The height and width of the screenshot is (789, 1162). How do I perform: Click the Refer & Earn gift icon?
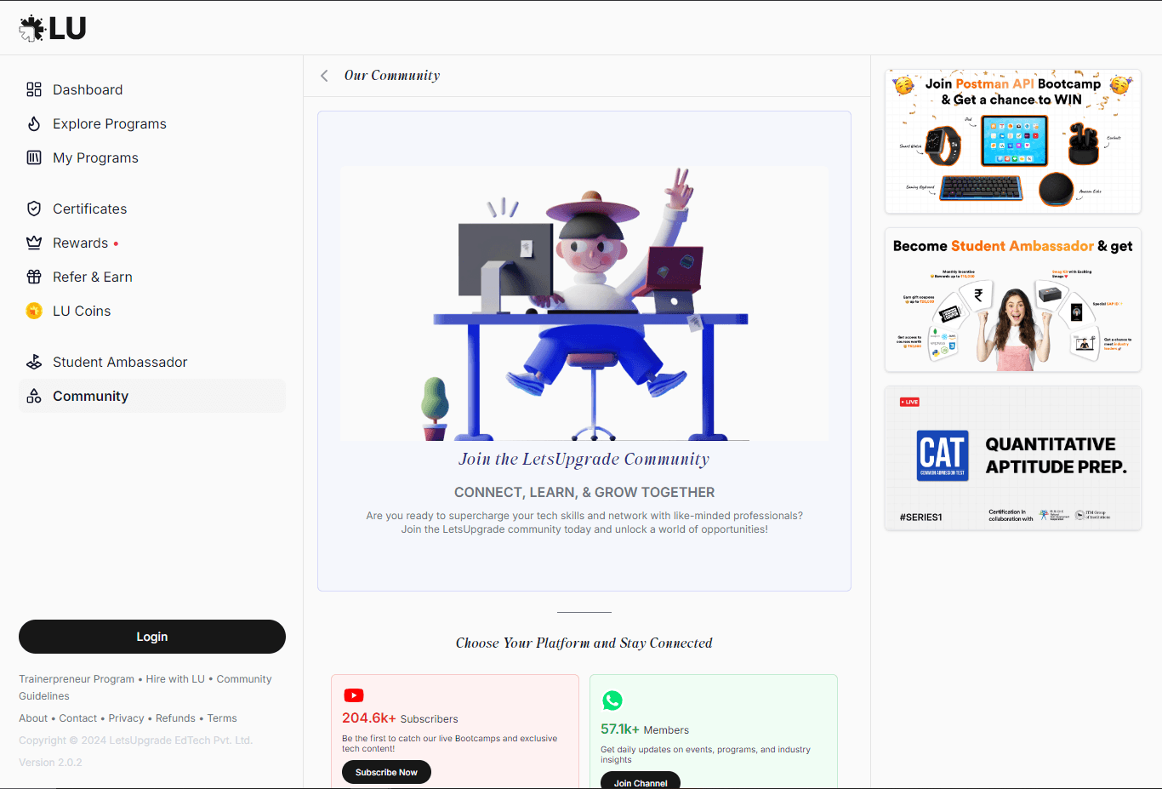click(x=34, y=276)
